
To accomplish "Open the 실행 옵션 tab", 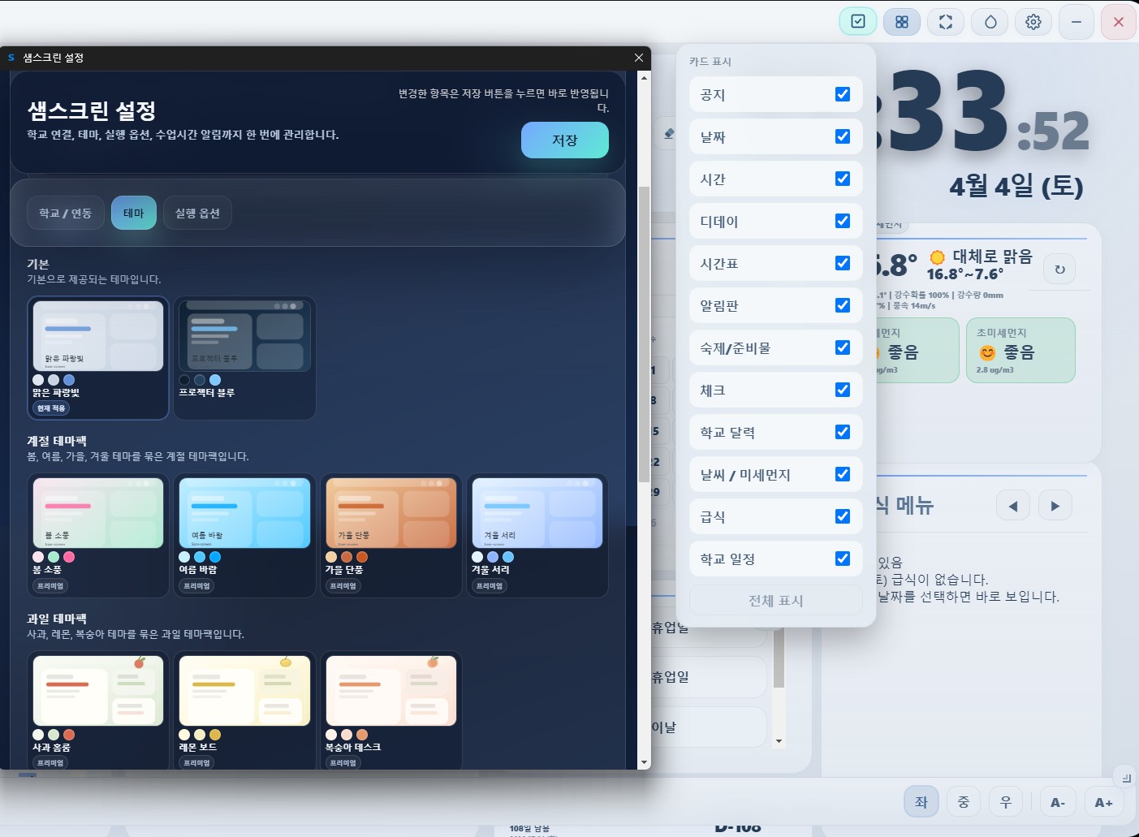I will pyautogui.click(x=197, y=213).
